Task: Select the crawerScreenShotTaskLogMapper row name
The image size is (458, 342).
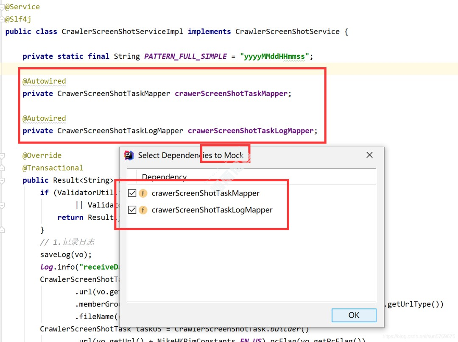Action: pyautogui.click(x=212, y=210)
